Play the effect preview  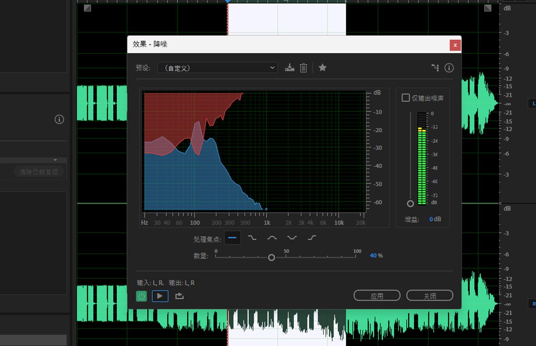(160, 296)
